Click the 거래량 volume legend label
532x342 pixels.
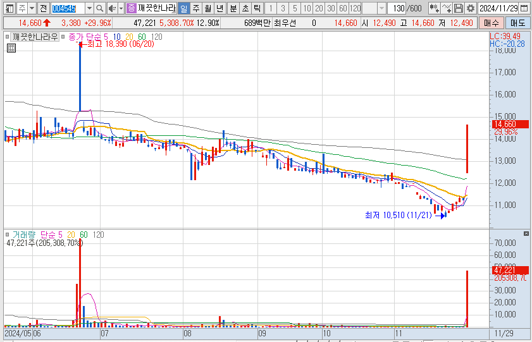click(23, 235)
